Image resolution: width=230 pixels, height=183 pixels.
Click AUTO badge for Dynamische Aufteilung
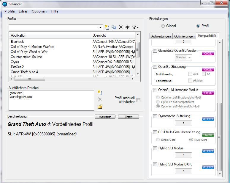pos(208,119)
